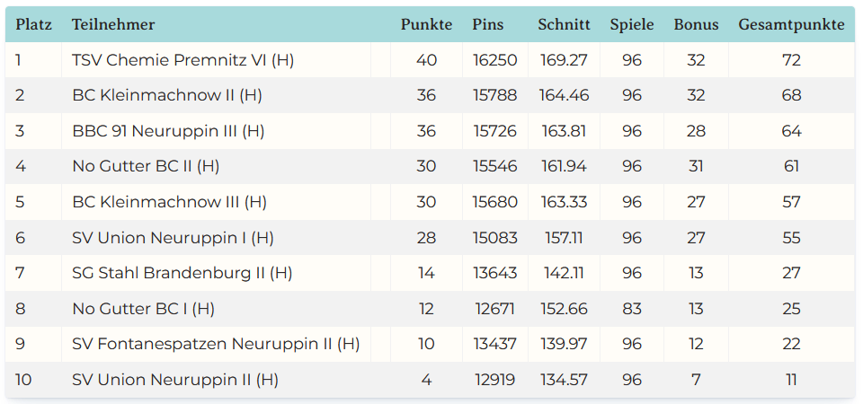This screenshot has width=863, height=404.
Task: Click the Platz column header
Action: [x=33, y=25]
